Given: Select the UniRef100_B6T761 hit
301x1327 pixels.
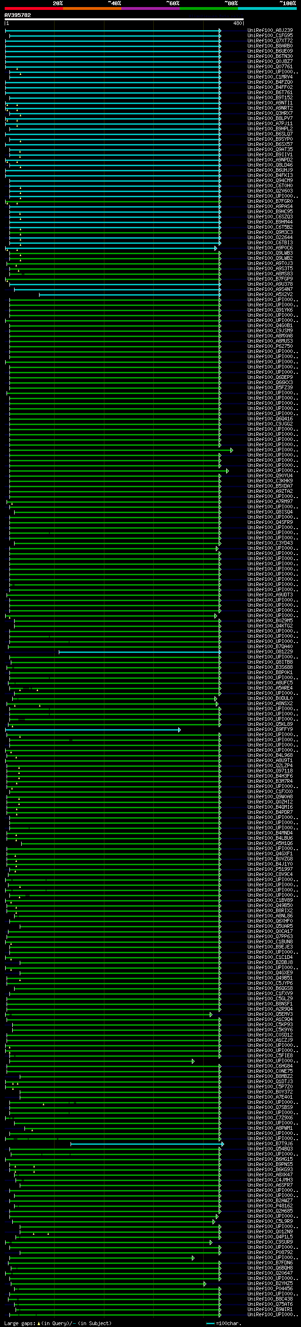Looking at the screenshot, I should [270, 93].
